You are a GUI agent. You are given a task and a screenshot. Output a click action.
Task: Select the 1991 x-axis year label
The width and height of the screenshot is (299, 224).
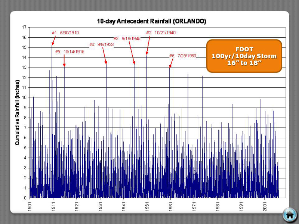241,207
